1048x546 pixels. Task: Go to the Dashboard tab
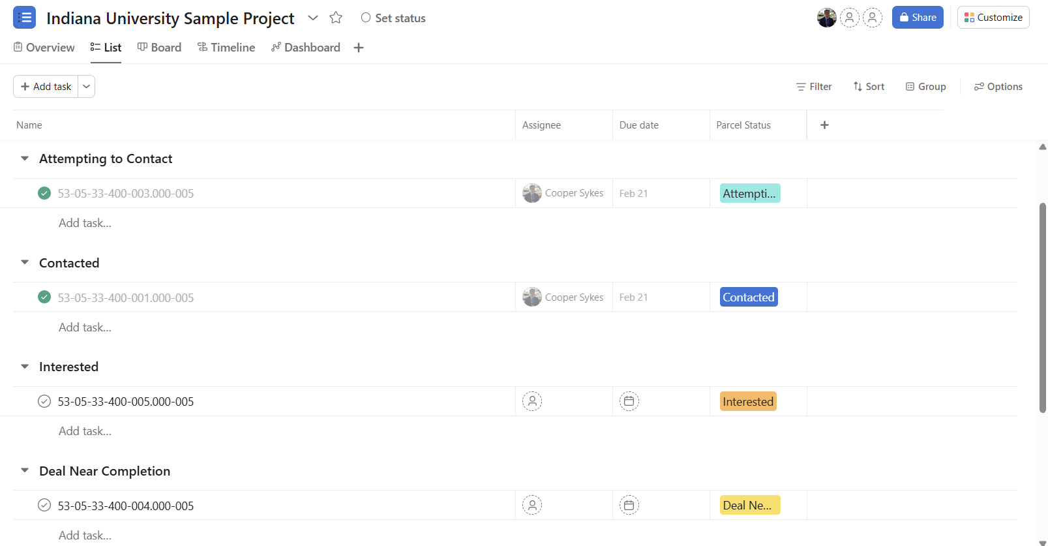coord(306,48)
